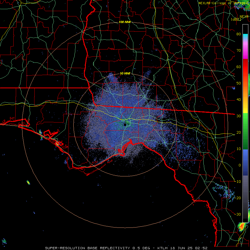Click the 50 NMI range ring label

125,74
